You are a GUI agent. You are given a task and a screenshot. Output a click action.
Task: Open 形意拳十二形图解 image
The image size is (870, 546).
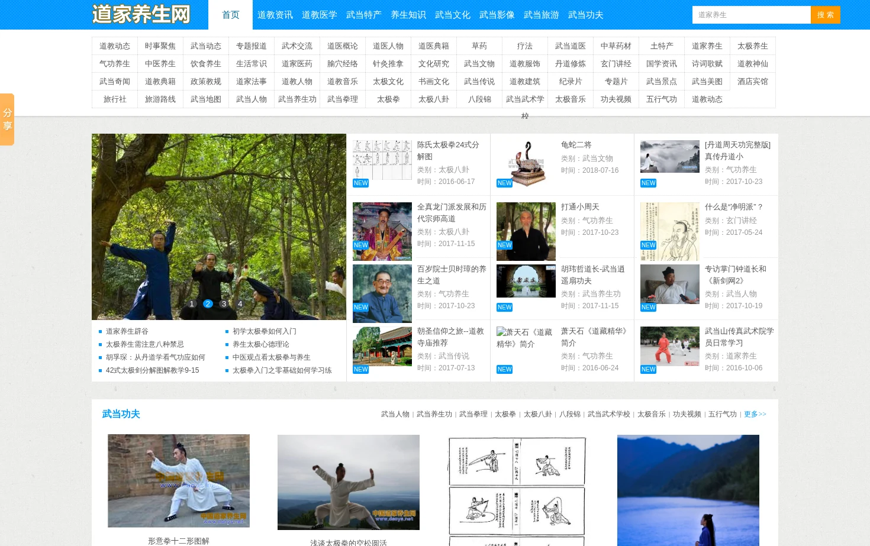pyautogui.click(x=179, y=481)
